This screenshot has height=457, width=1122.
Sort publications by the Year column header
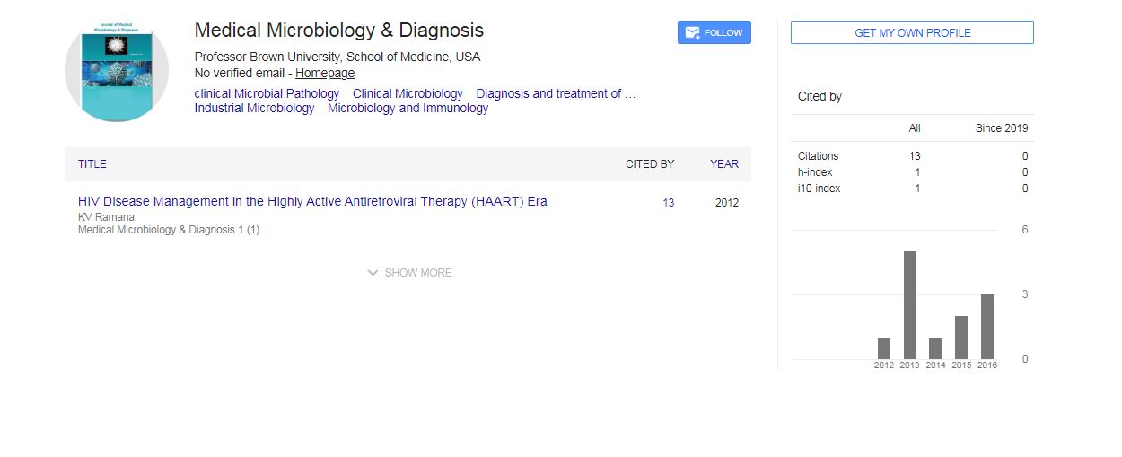click(724, 164)
